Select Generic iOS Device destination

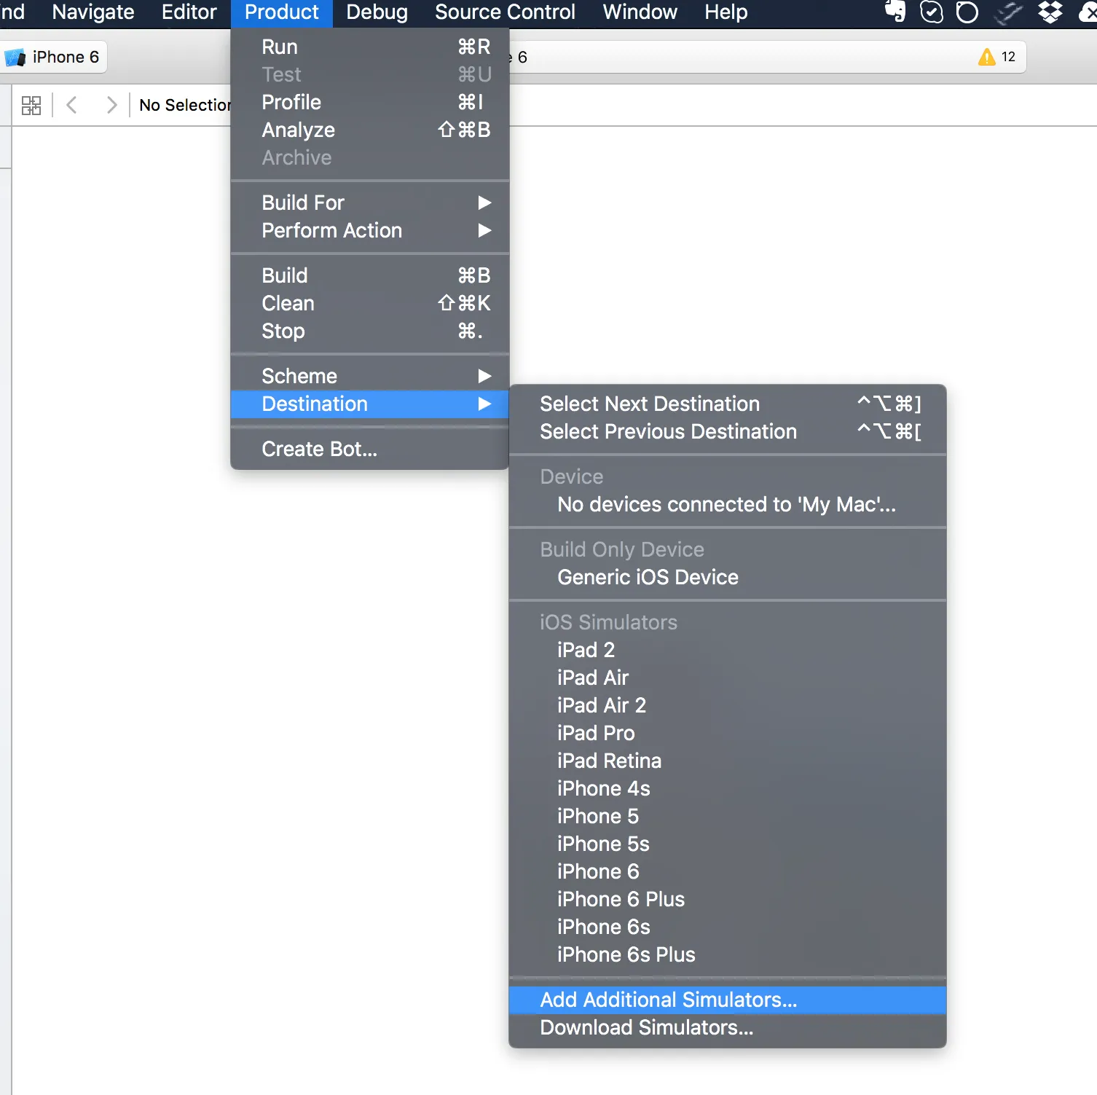728,577
